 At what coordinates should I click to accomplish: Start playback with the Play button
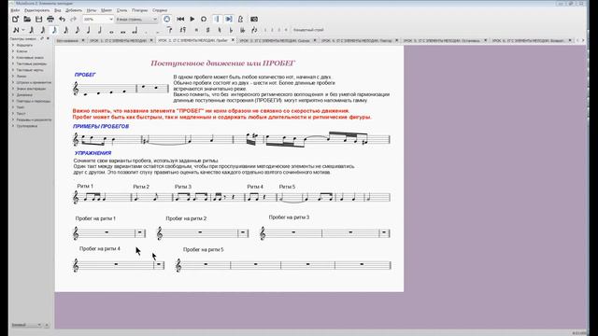192,19
